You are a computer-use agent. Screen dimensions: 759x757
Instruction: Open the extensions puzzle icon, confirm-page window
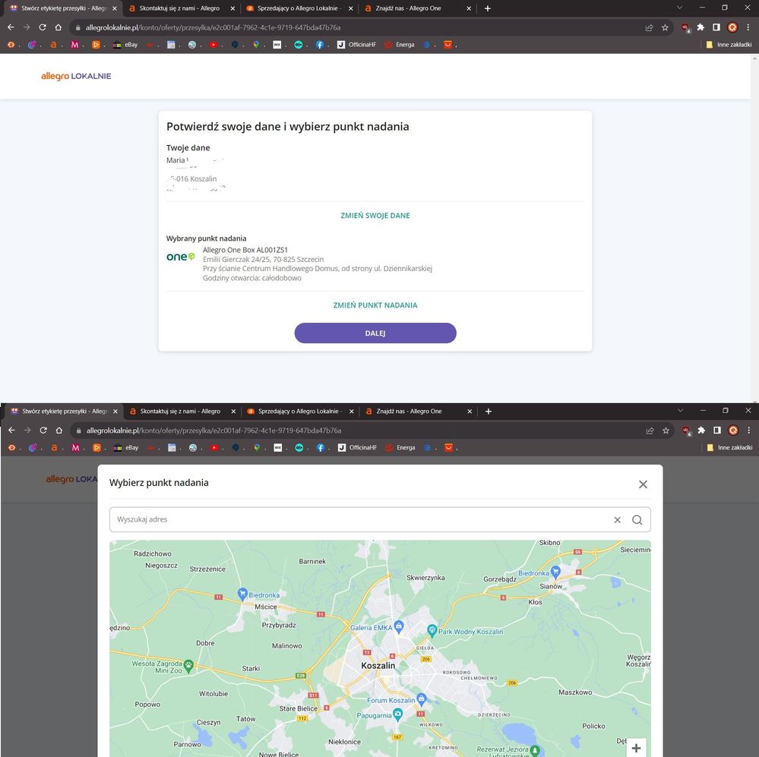click(700, 27)
